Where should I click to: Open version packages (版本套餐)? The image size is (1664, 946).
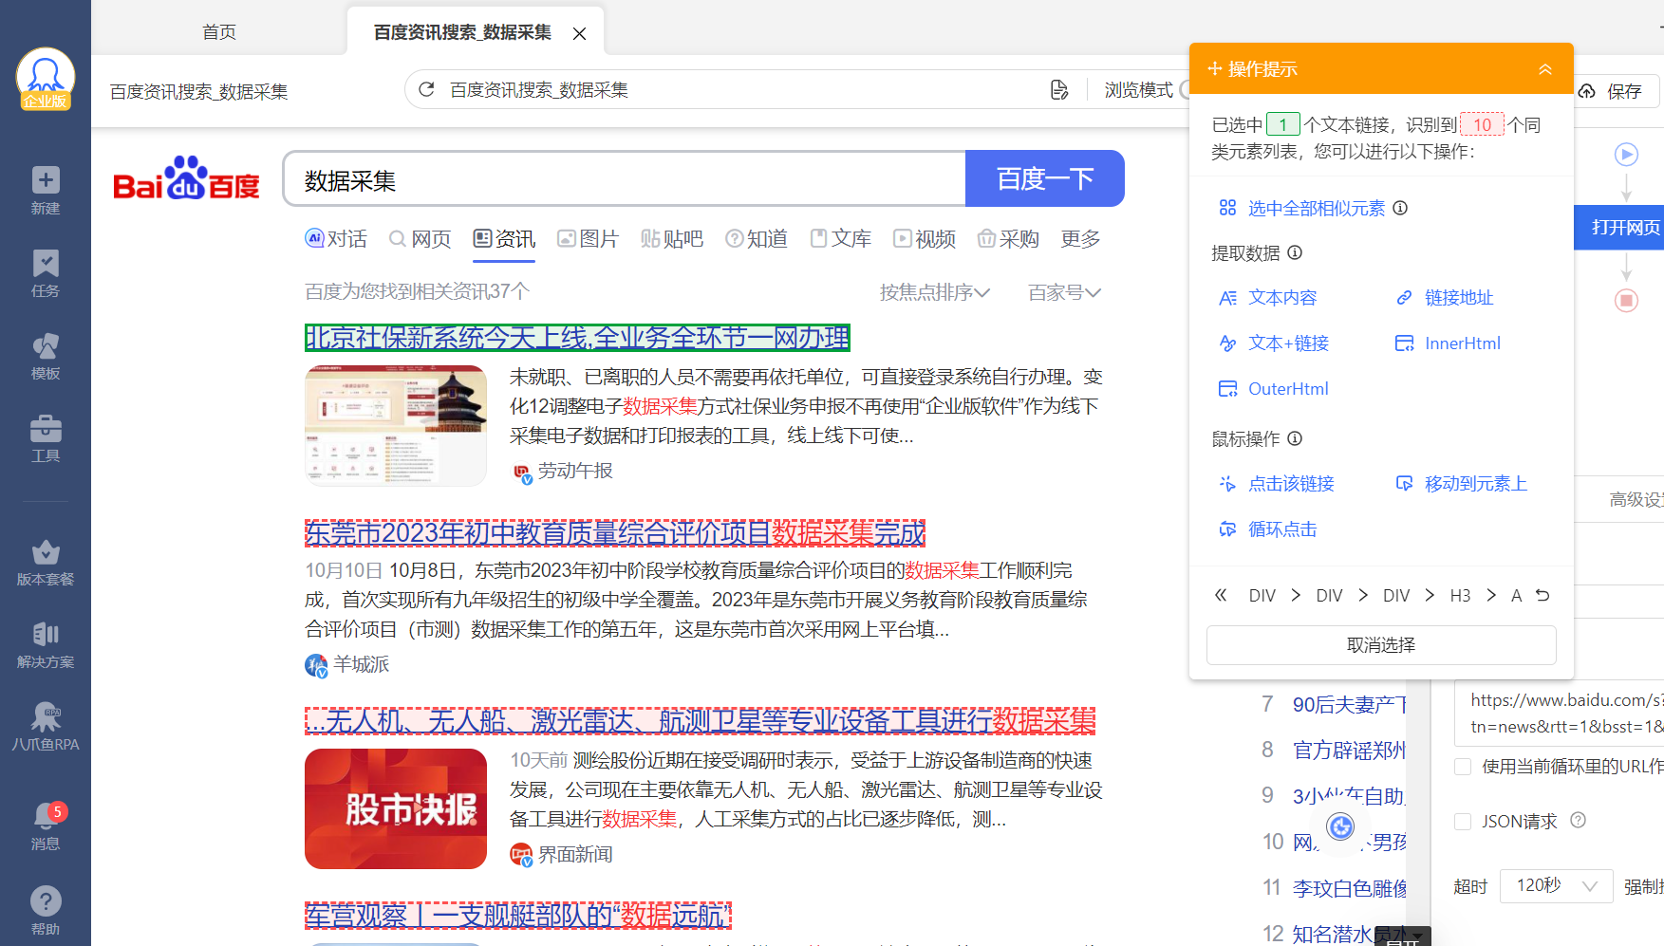46,563
